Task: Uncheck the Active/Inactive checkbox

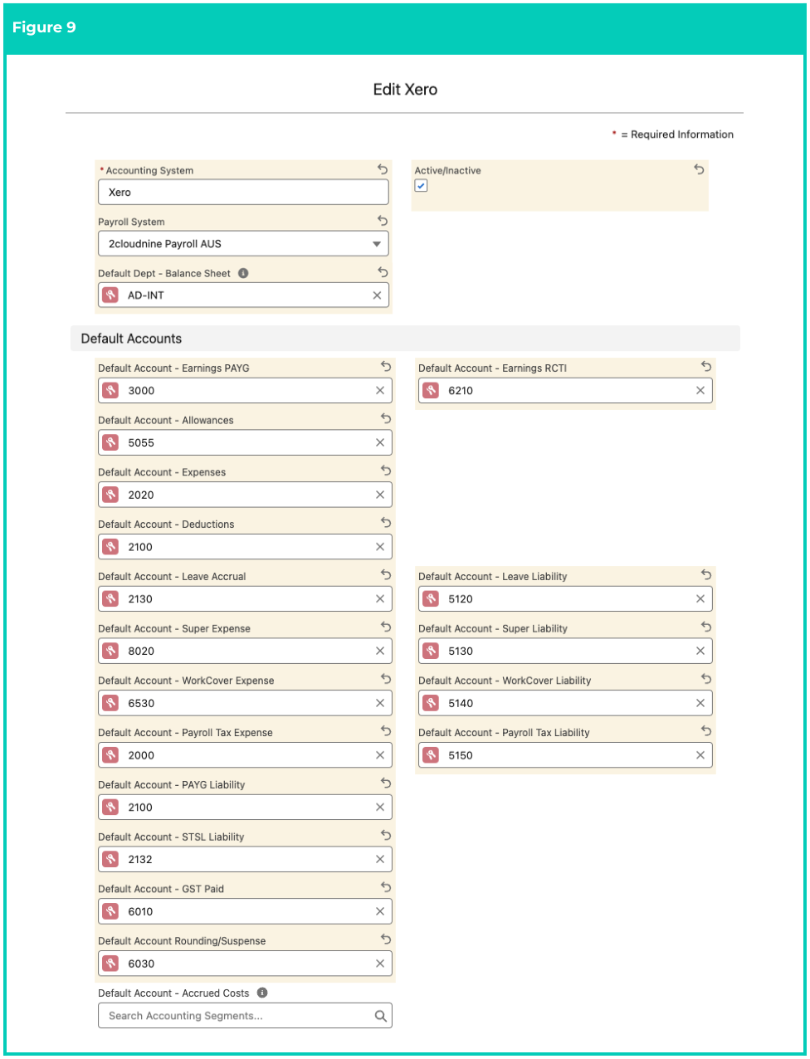Action: (x=421, y=186)
